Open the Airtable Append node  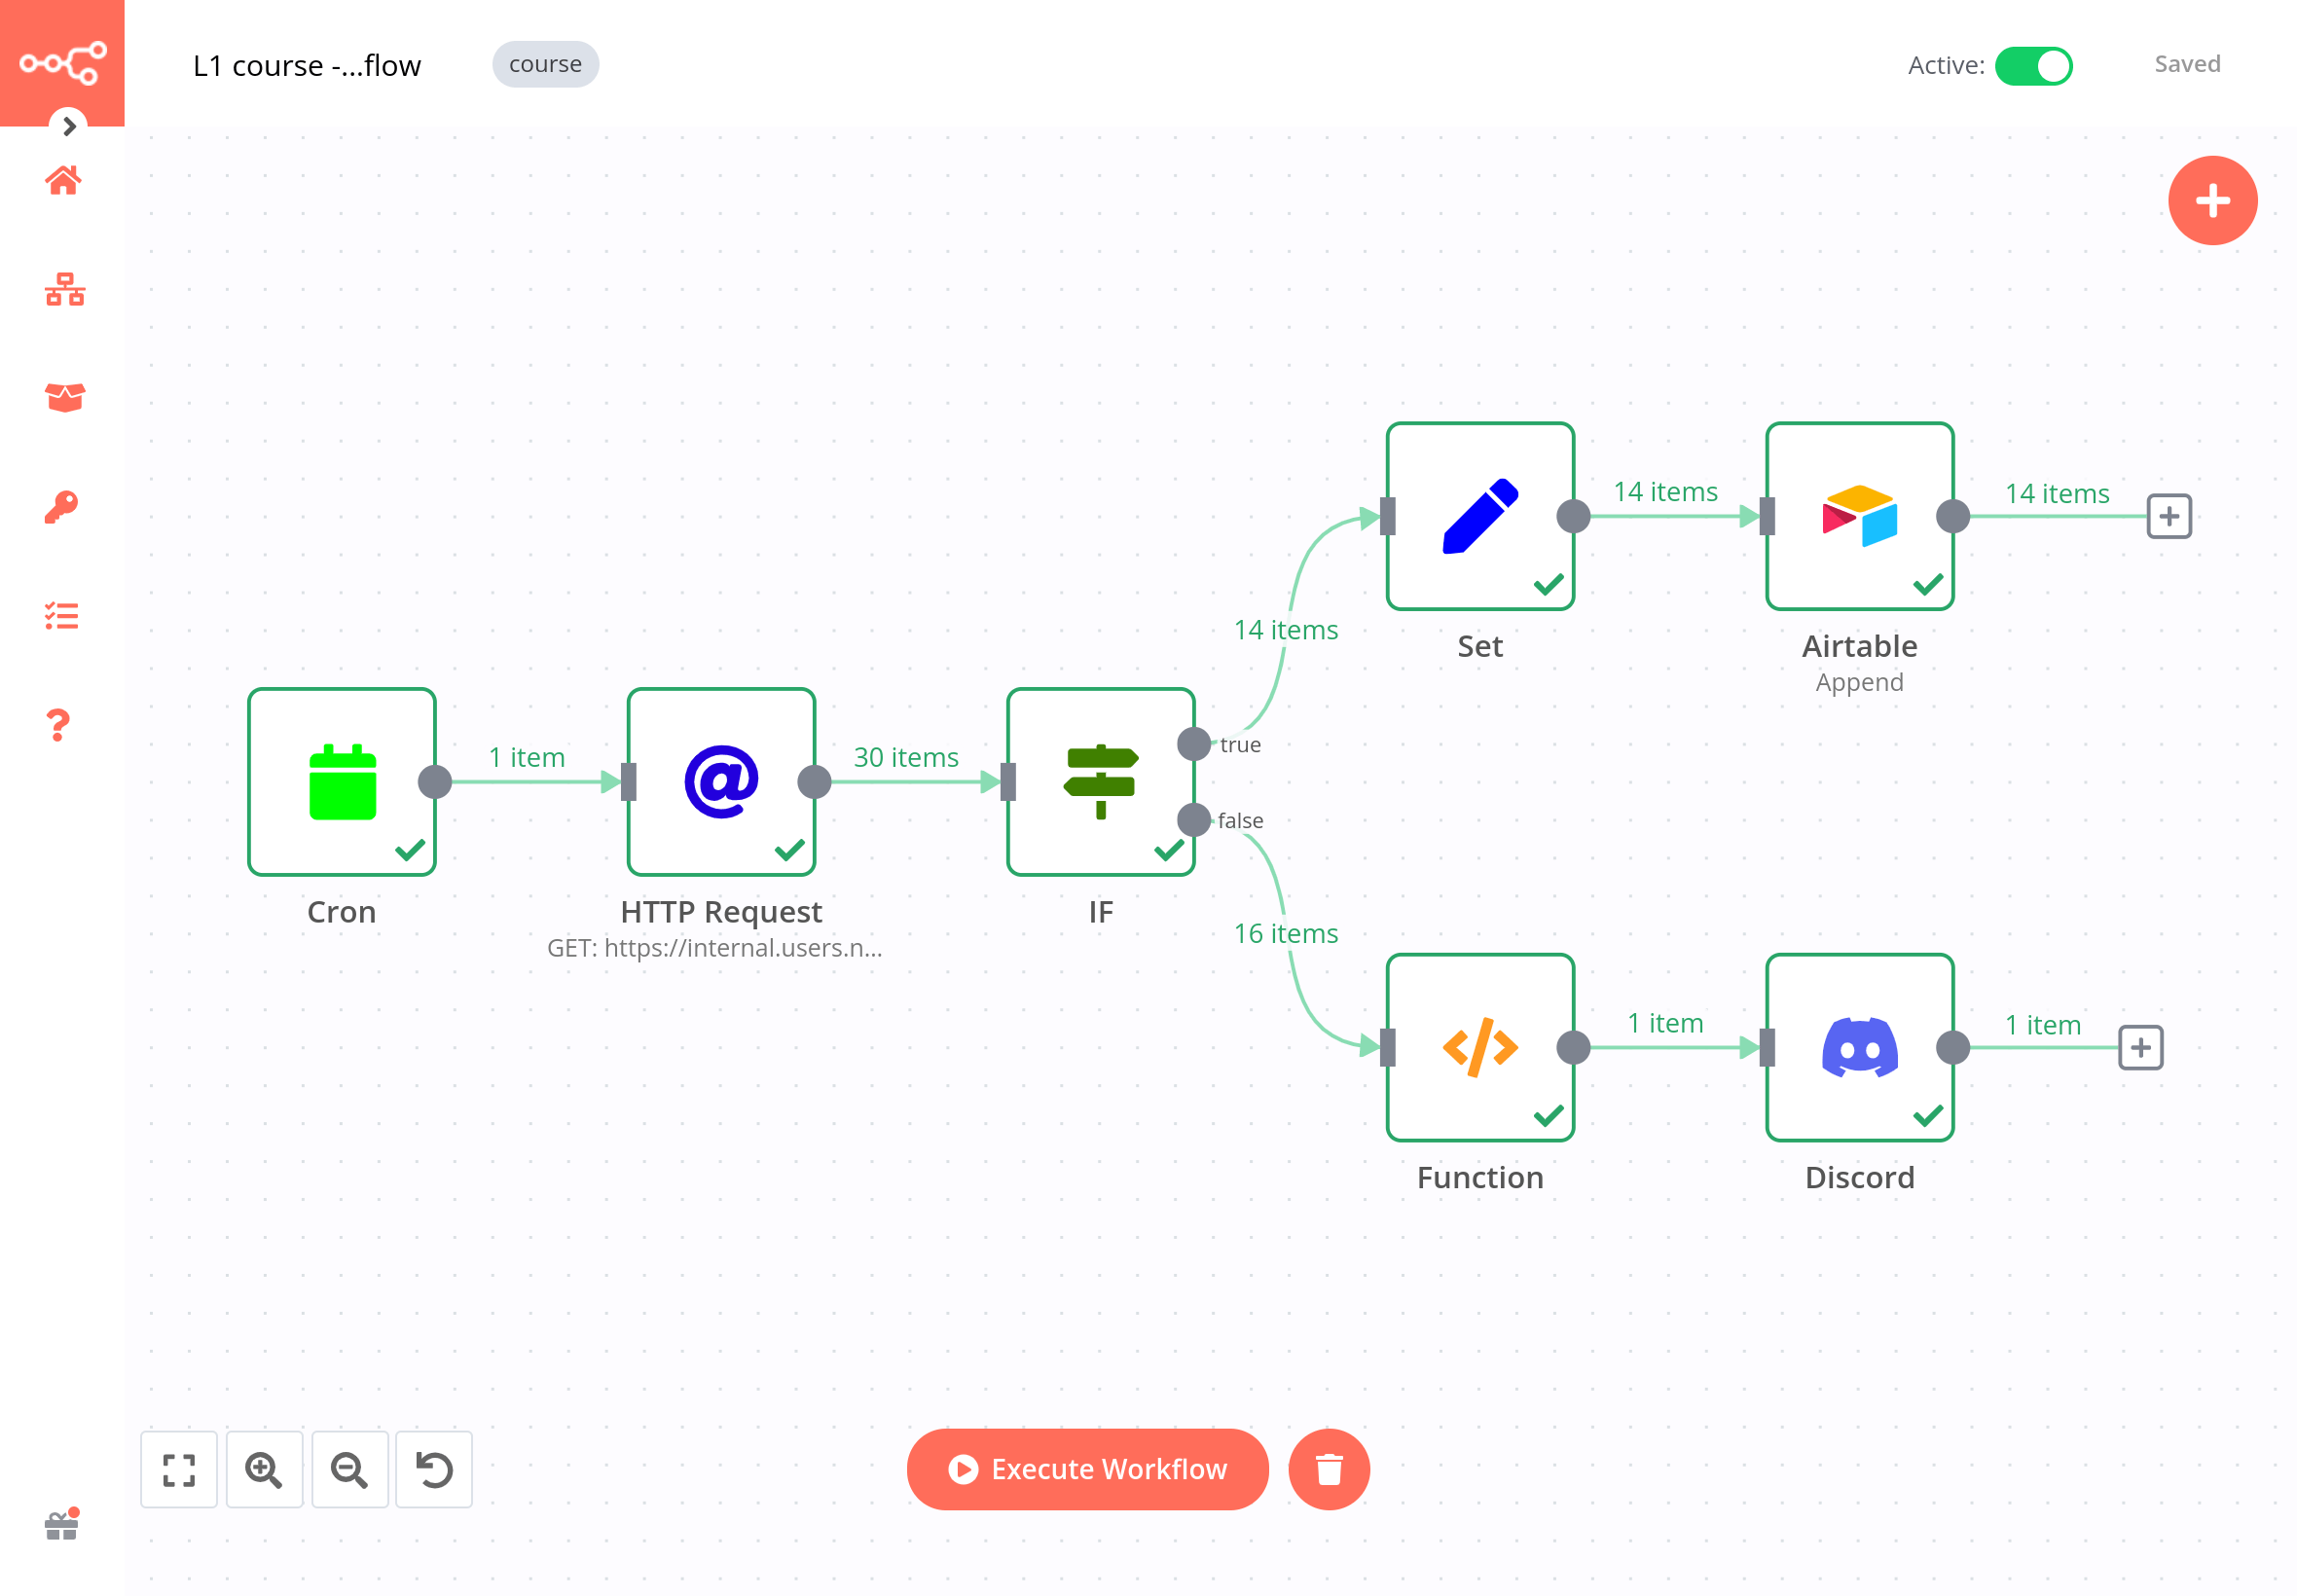[x=1858, y=516]
